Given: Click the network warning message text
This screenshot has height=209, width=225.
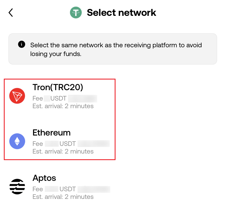Looking at the screenshot, I should (116, 49).
